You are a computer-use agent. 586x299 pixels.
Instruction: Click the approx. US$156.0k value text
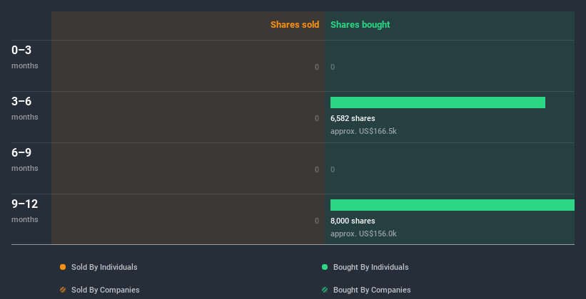tap(363, 234)
